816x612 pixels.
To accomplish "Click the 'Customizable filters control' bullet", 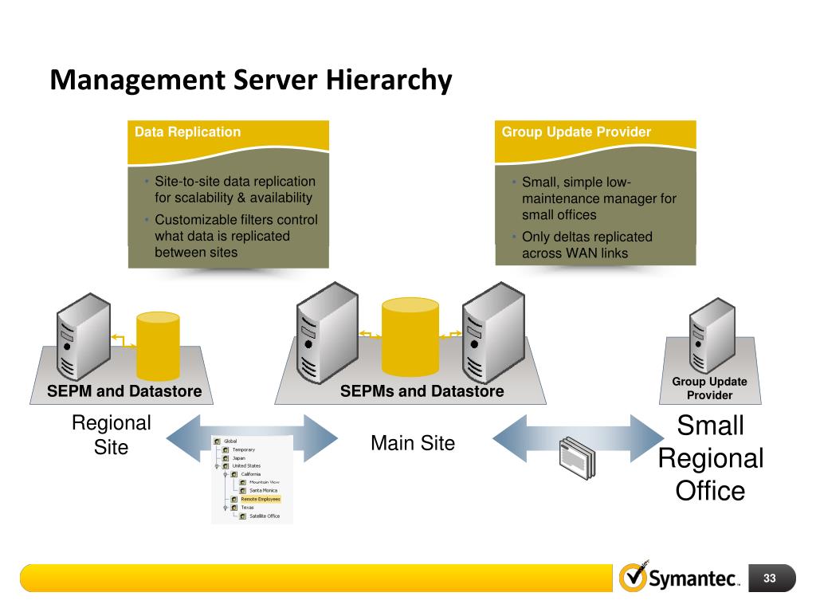I will [x=236, y=236].
